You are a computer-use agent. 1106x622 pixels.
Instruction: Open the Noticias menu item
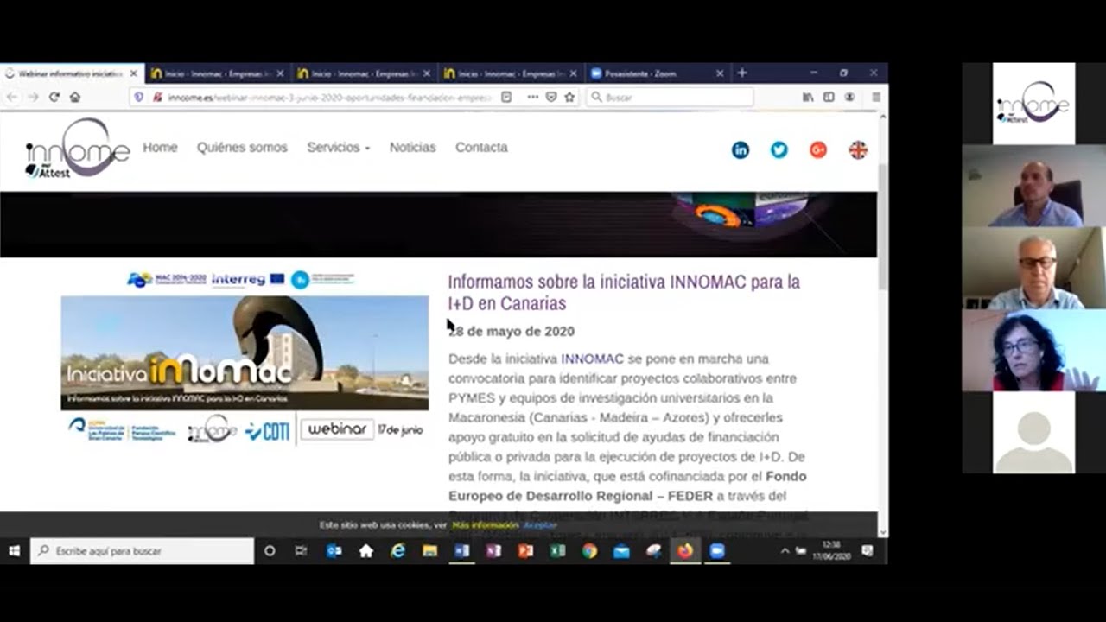click(412, 147)
